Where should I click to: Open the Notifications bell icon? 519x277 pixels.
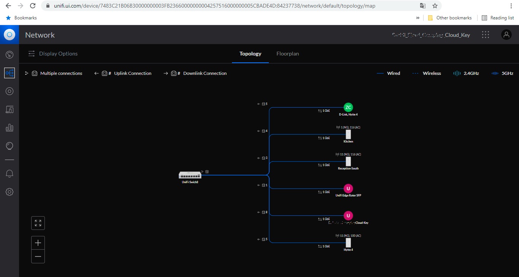[10, 174]
